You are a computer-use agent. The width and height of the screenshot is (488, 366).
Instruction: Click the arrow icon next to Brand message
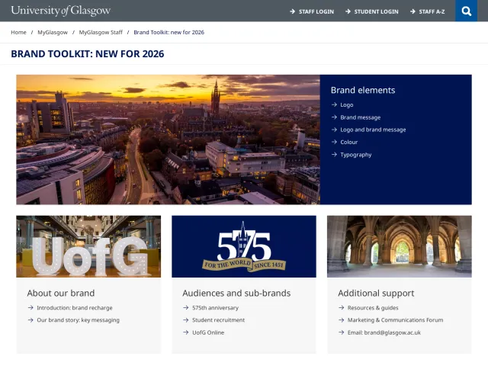pos(334,117)
